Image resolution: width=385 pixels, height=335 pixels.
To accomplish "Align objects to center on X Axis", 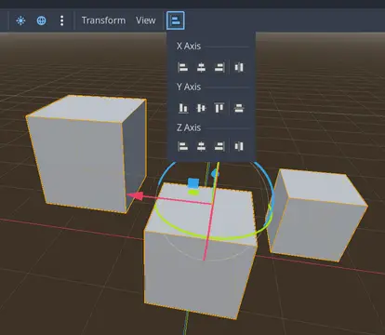I will click(201, 67).
